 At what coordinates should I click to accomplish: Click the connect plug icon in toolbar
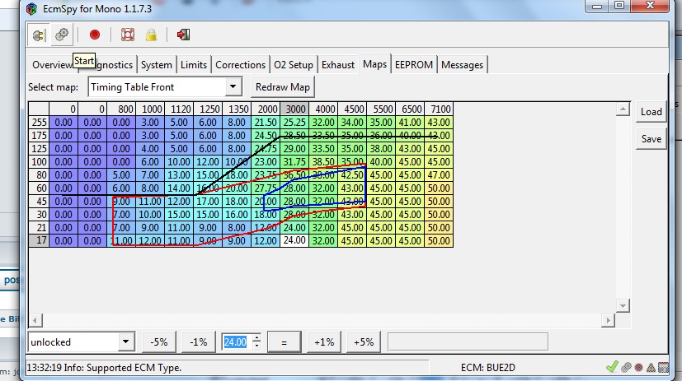(x=39, y=35)
